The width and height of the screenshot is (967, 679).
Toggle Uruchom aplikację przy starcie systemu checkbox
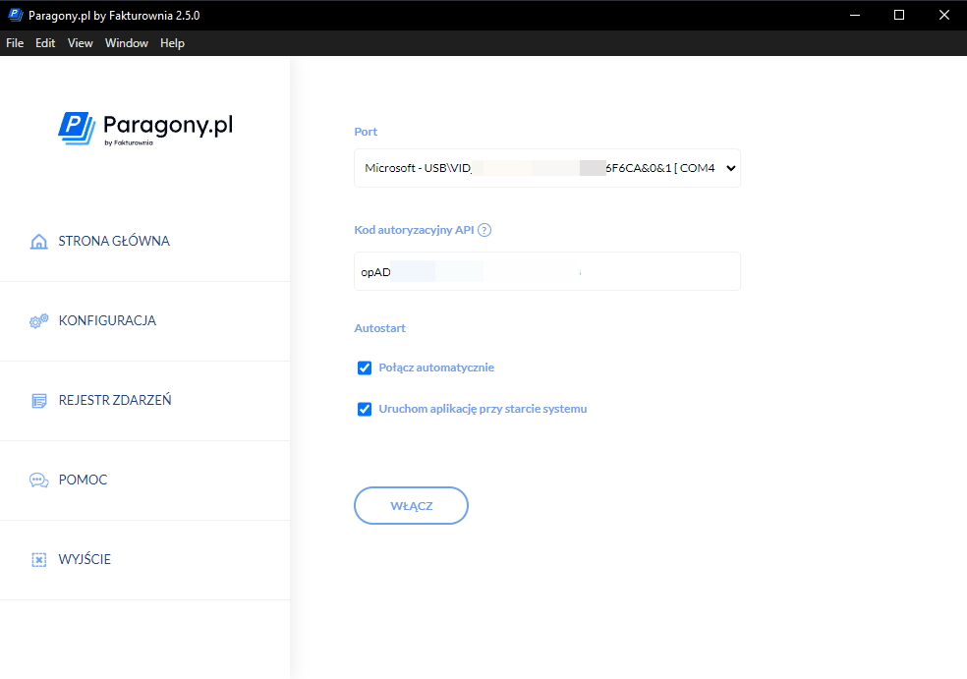(x=365, y=410)
